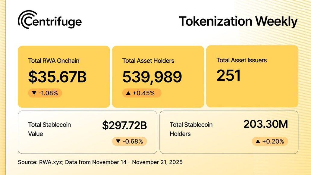Click the 251 issuers number
Screen dimensions: 311x175
[229, 75]
